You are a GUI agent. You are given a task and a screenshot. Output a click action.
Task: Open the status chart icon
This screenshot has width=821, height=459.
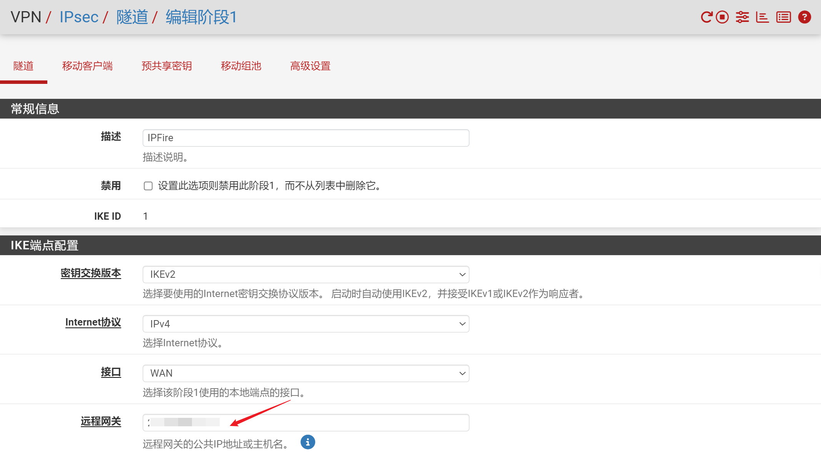762,17
